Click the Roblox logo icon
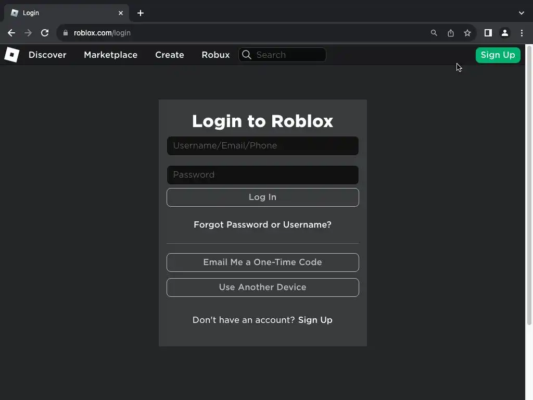Image resolution: width=533 pixels, height=400 pixels. point(12,55)
